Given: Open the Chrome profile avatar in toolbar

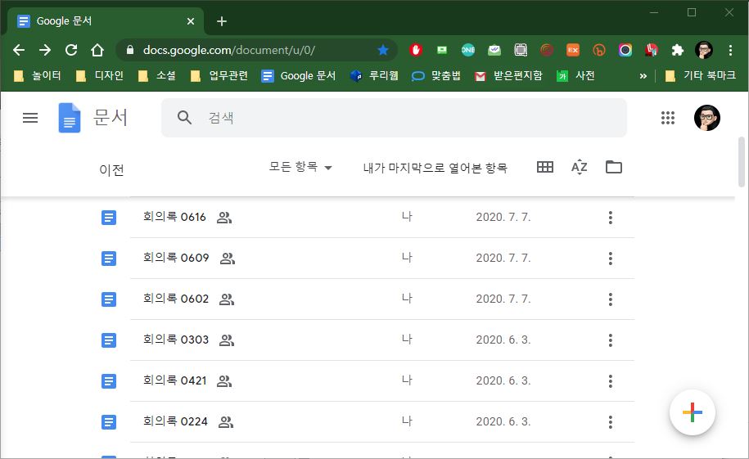Looking at the screenshot, I should (x=704, y=50).
